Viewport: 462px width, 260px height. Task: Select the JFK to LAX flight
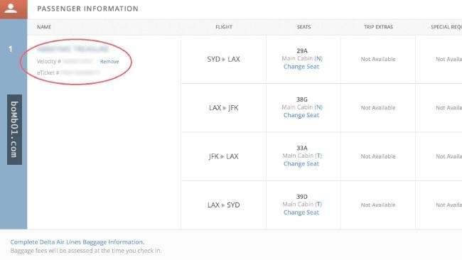click(x=224, y=156)
